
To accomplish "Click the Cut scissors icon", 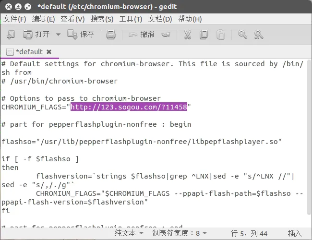I will pyautogui.click(x=187, y=35).
